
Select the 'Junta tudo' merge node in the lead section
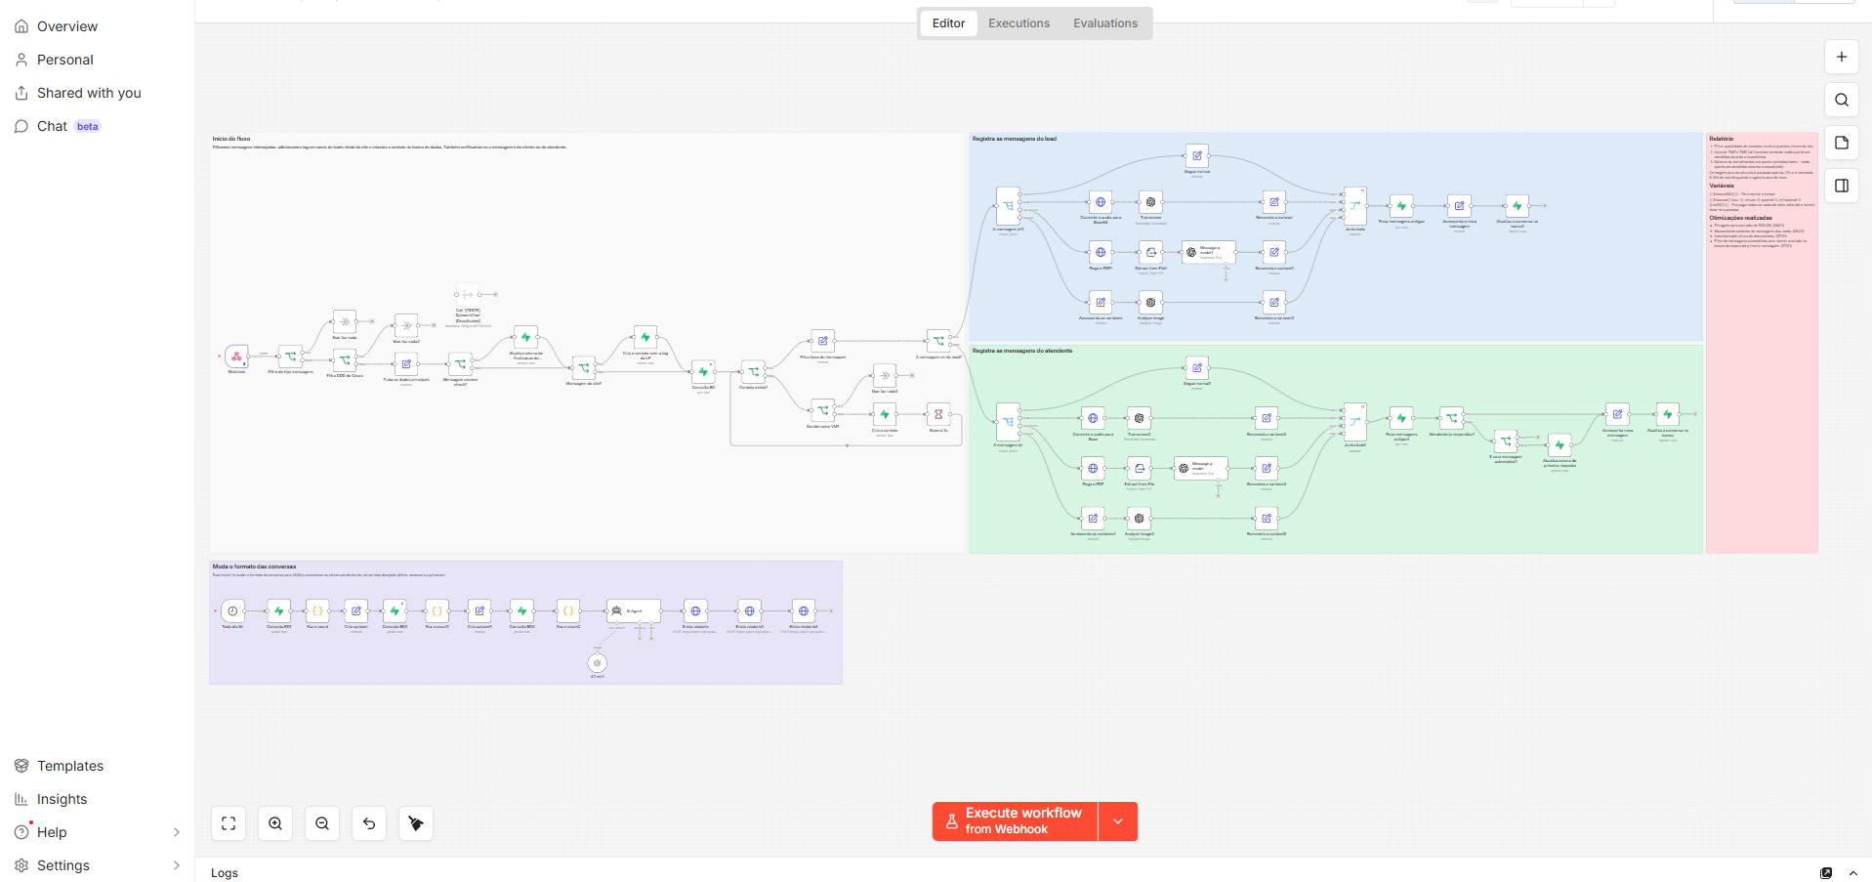pyautogui.click(x=1355, y=206)
